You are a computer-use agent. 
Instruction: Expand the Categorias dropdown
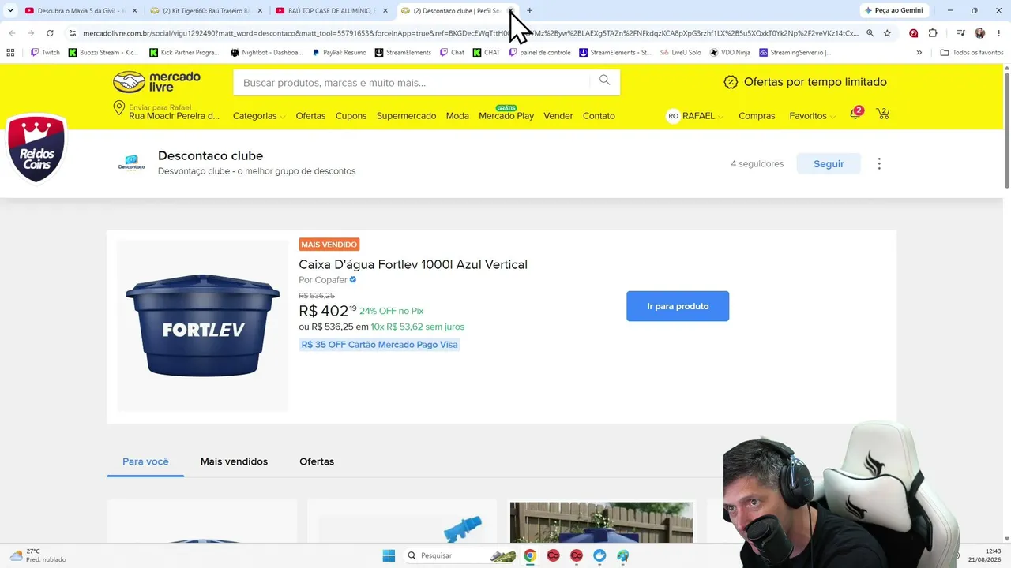[x=259, y=116]
